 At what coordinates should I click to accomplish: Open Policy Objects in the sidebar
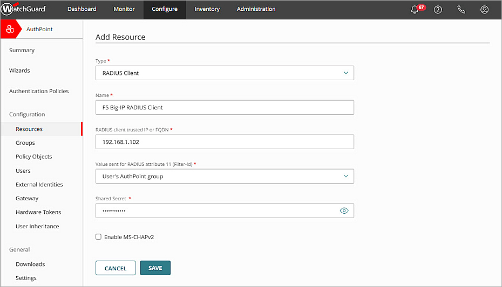33,157
